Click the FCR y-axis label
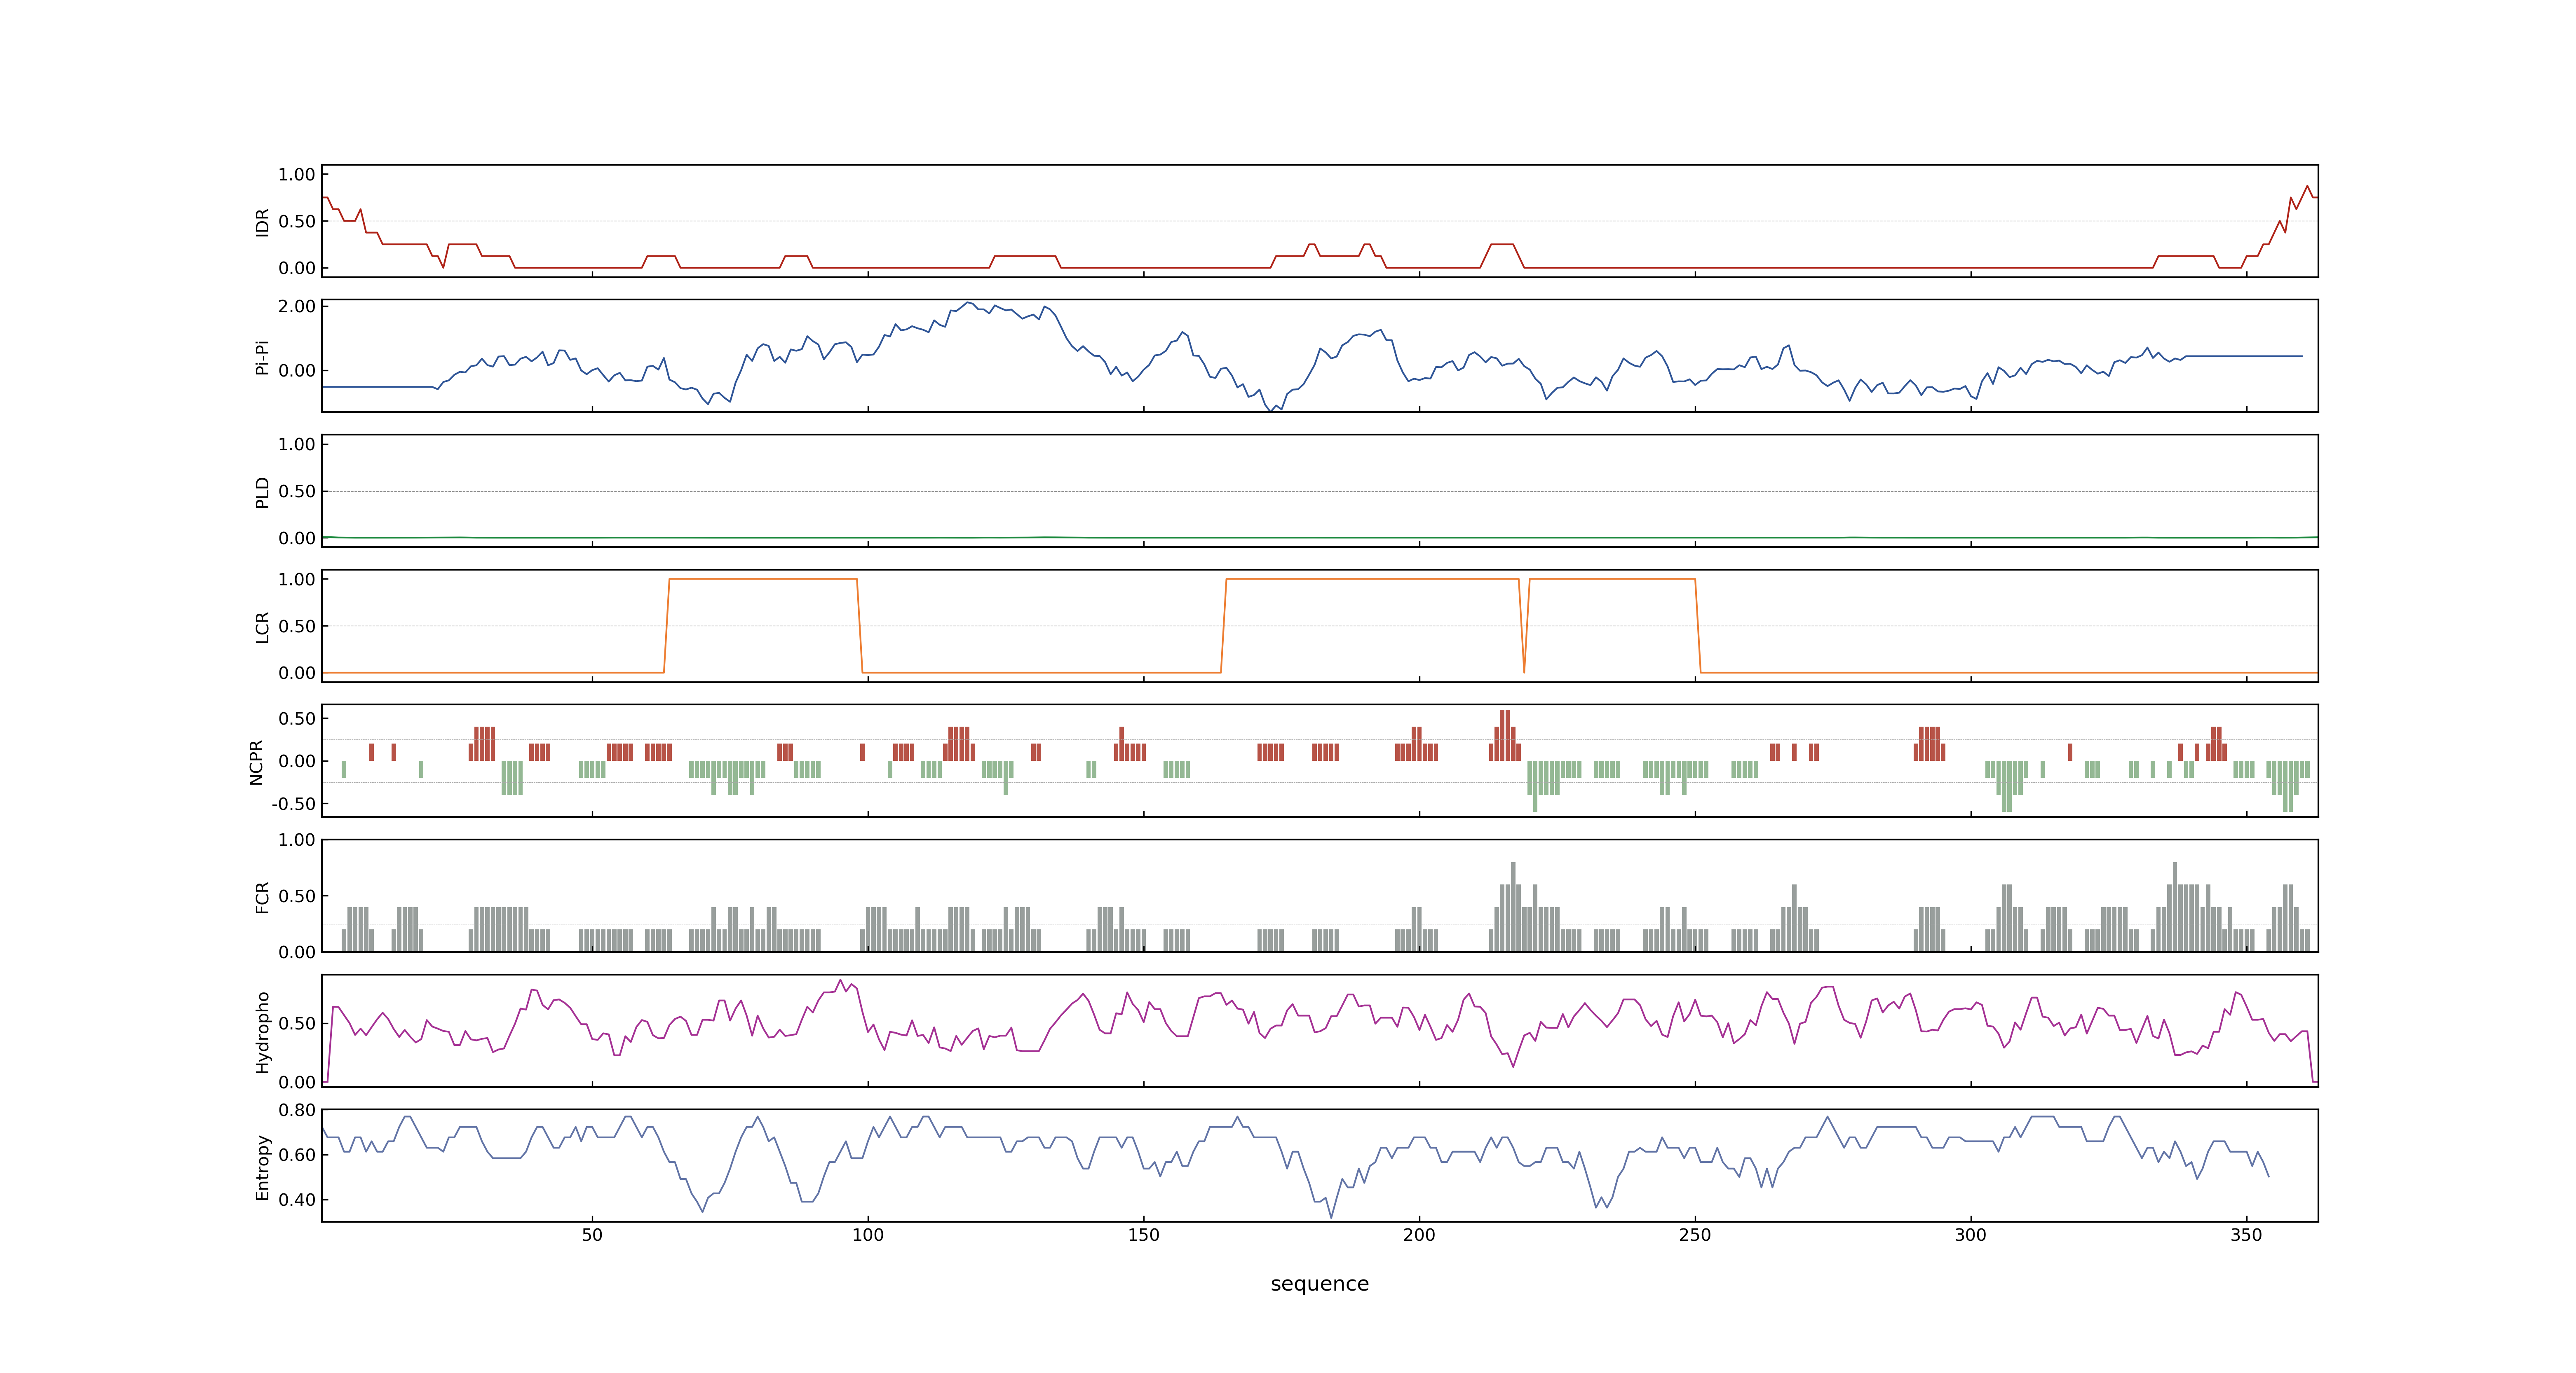The height and width of the screenshot is (1373, 2576). [x=262, y=896]
